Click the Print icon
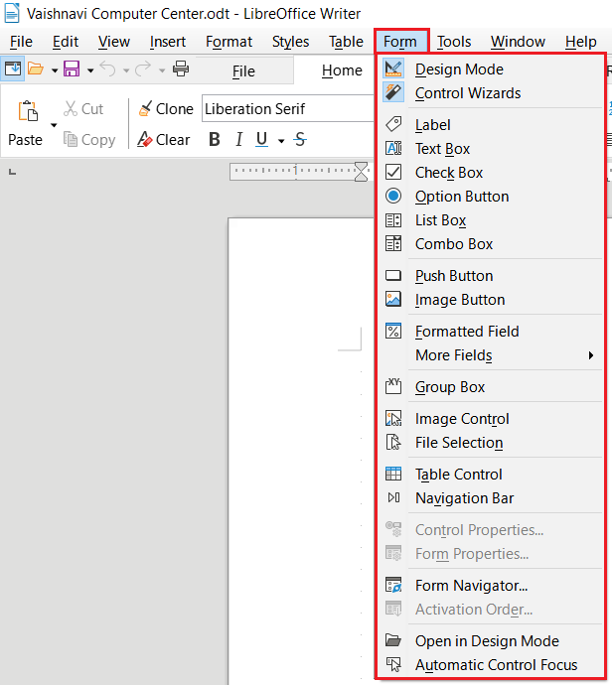Image resolution: width=612 pixels, height=685 pixels. (x=181, y=68)
